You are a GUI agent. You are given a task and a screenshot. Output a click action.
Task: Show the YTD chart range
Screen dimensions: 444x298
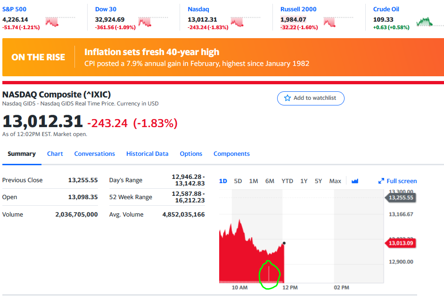coord(287,181)
